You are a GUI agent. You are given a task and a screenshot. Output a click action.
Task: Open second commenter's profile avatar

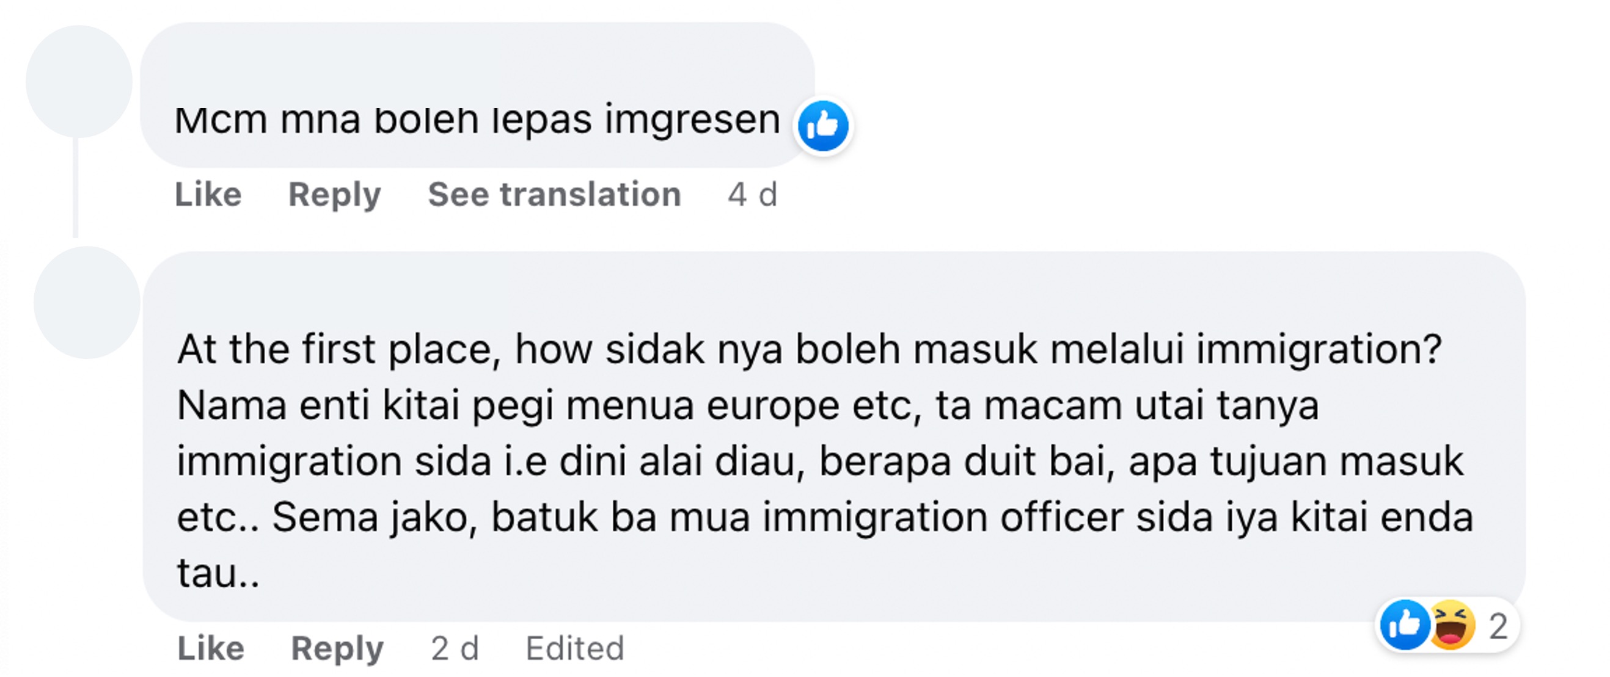[x=87, y=303]
